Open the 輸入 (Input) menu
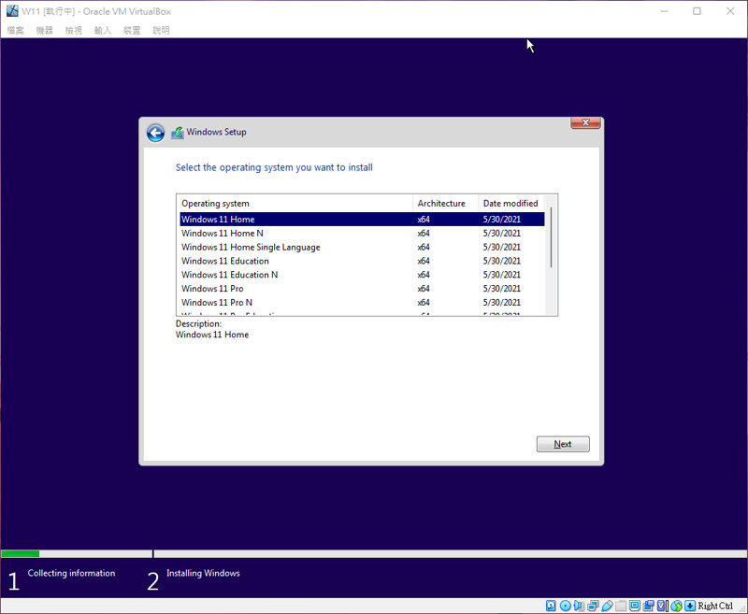The height and width of the screenshot is (614, 748). [103, 31]
